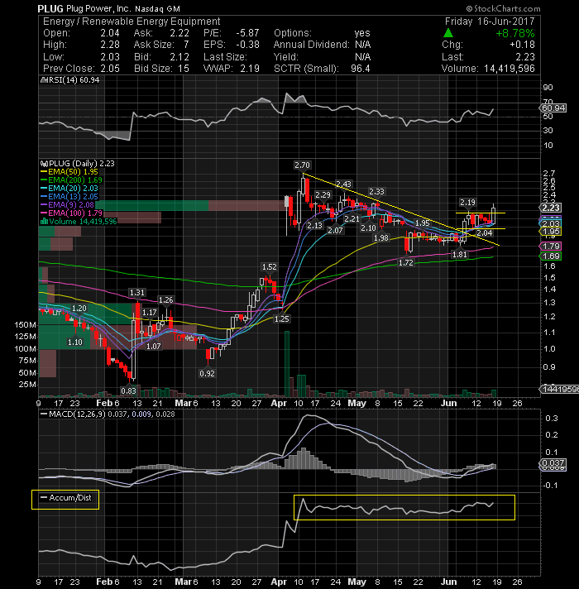Click the 2.43 price label on chart
Viewport: 579px width, 589px height.
(343, 184)
